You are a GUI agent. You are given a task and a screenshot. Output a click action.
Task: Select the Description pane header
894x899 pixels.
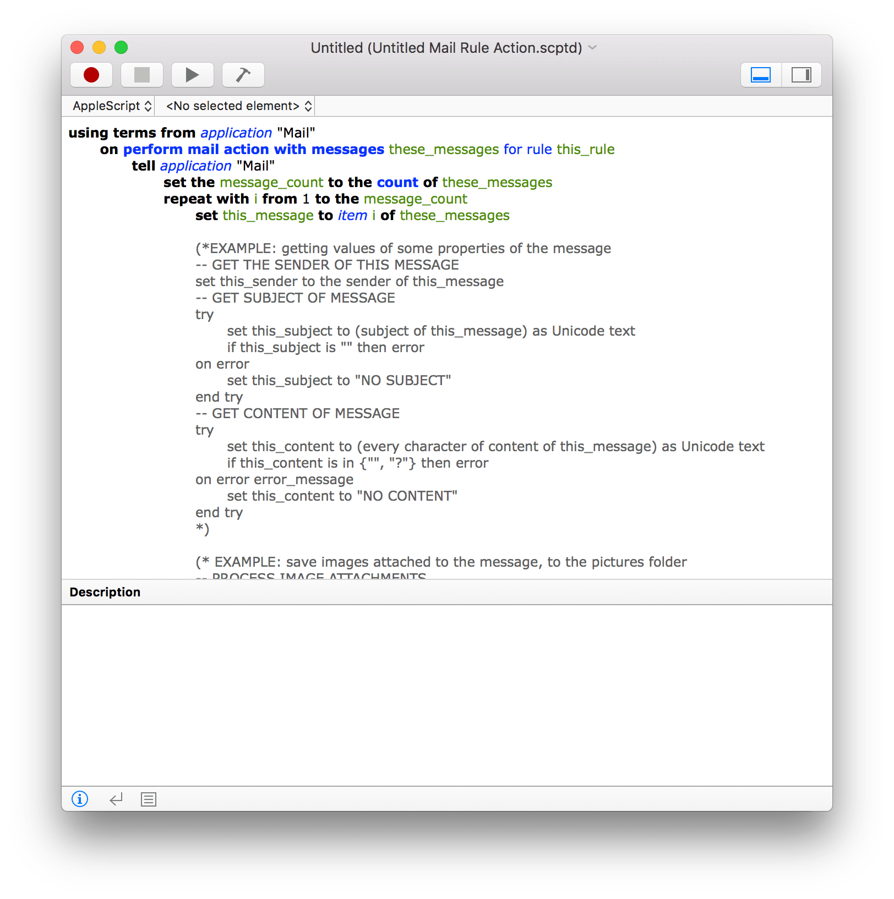106,592
